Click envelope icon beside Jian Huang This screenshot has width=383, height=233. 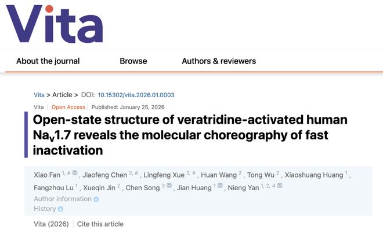pos(220,186)
